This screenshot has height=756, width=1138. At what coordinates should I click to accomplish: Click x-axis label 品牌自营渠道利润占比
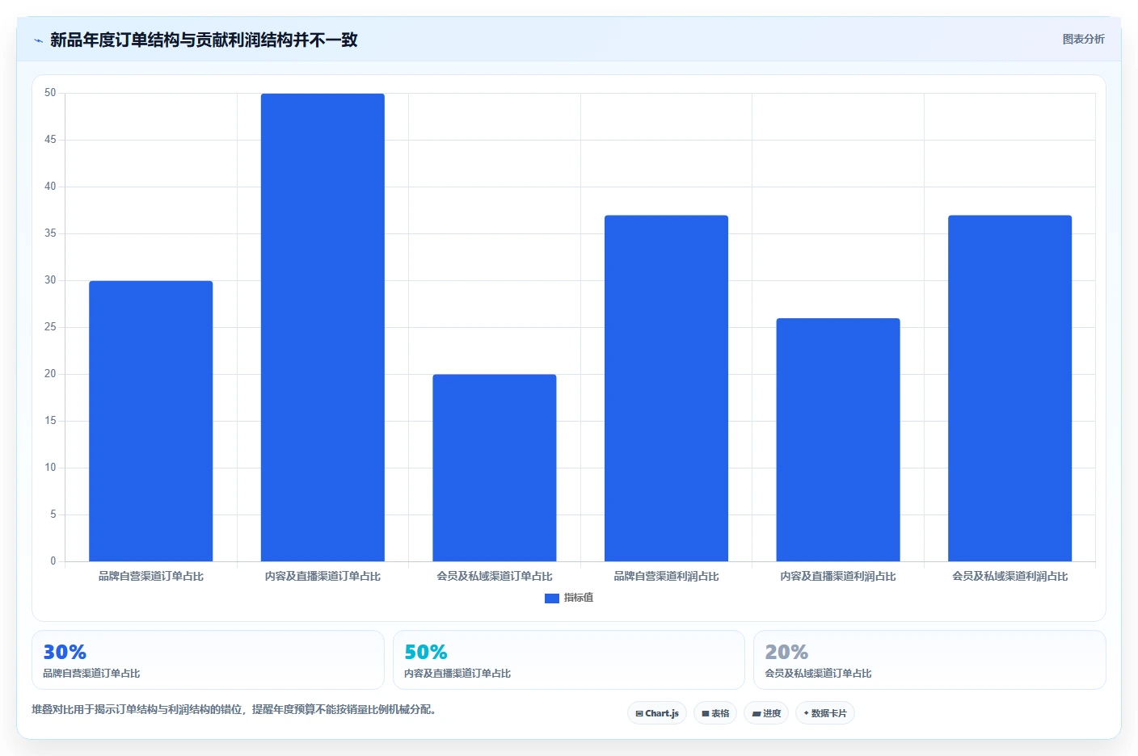(666, 576)
